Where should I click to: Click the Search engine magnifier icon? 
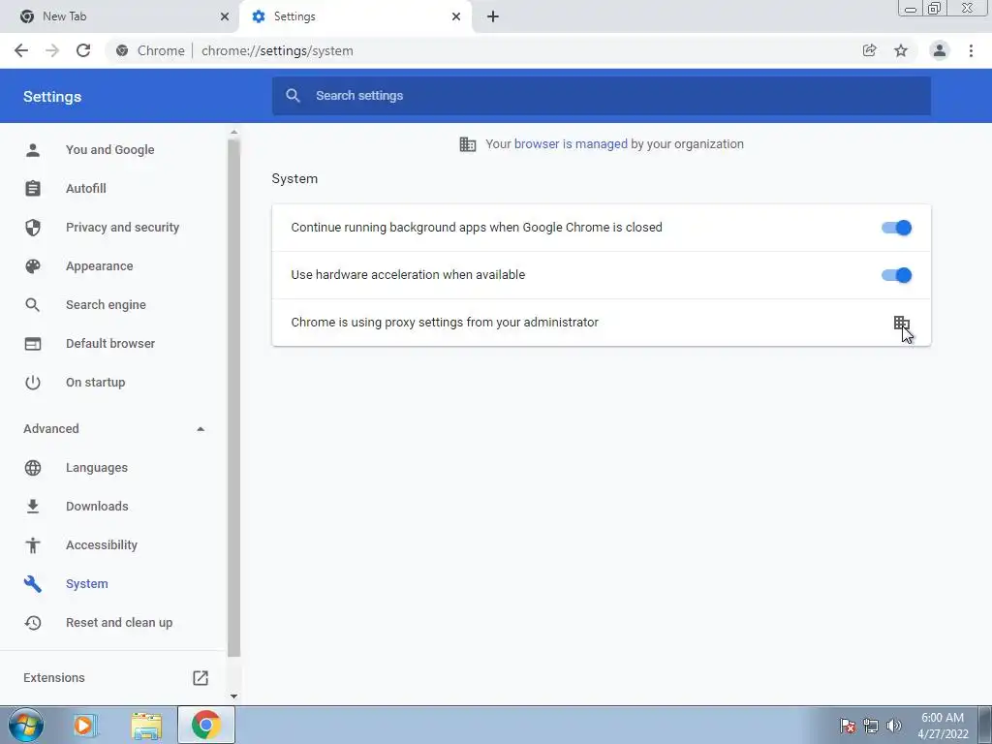33,305
